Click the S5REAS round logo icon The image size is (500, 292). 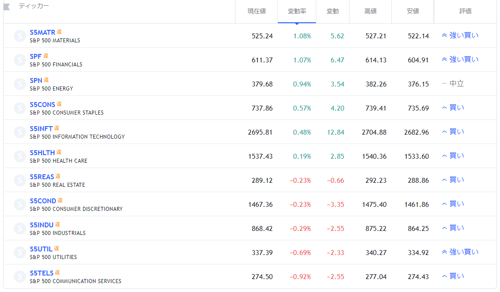(x=20, y=181)
